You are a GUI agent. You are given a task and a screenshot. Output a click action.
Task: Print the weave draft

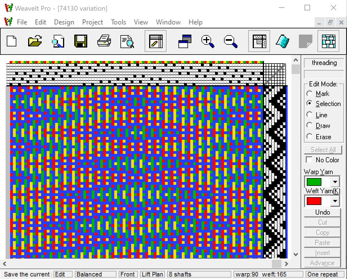(104, 41)
